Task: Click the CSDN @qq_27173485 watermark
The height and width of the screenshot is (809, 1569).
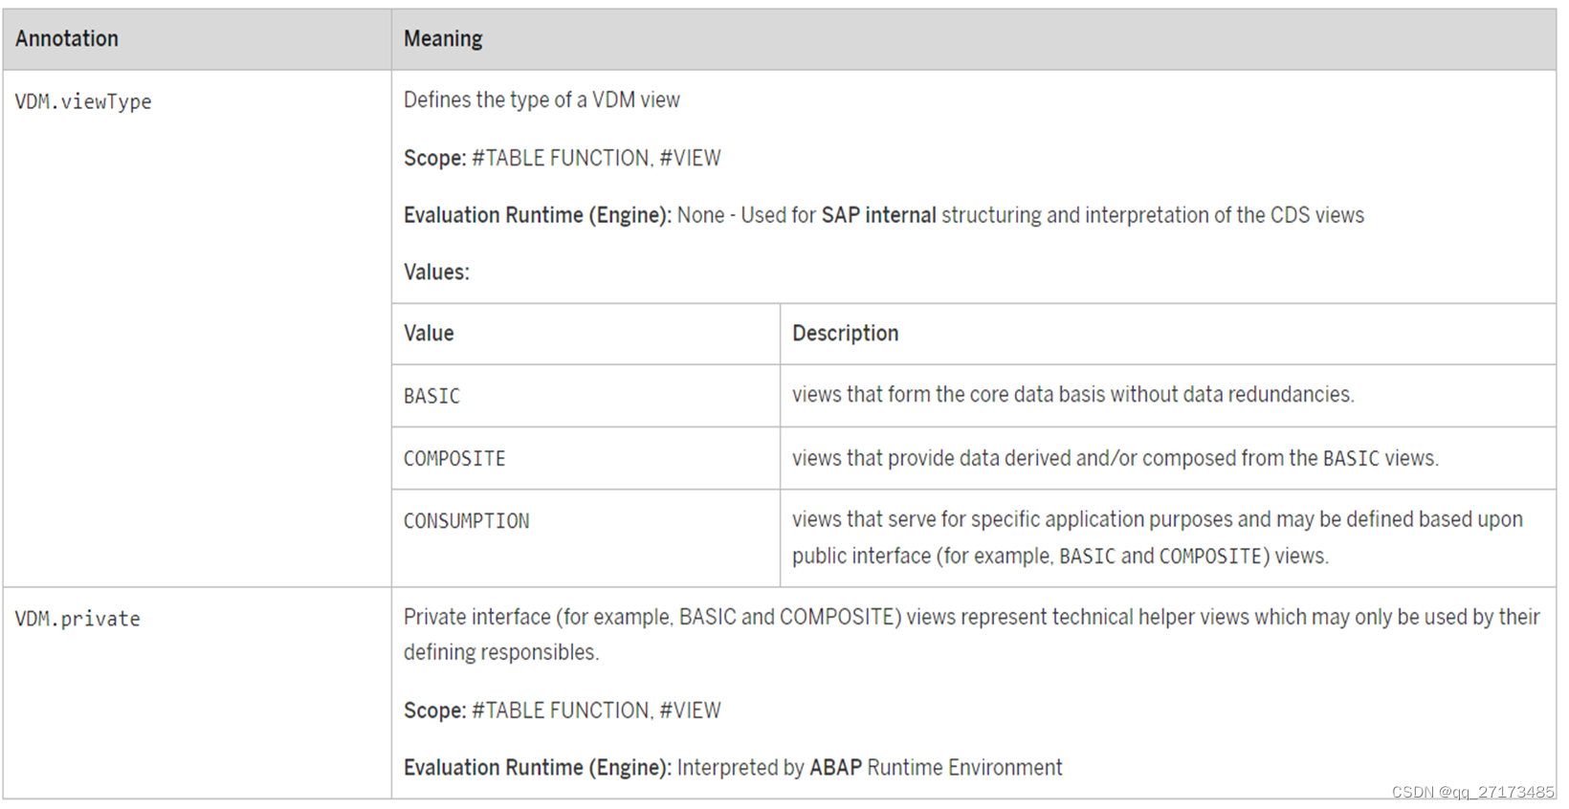Action: [x=1472, y=792]
